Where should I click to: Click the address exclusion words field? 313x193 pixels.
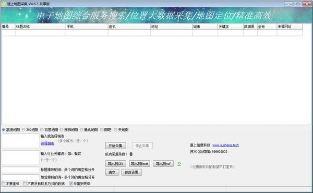tap(20, 177)
